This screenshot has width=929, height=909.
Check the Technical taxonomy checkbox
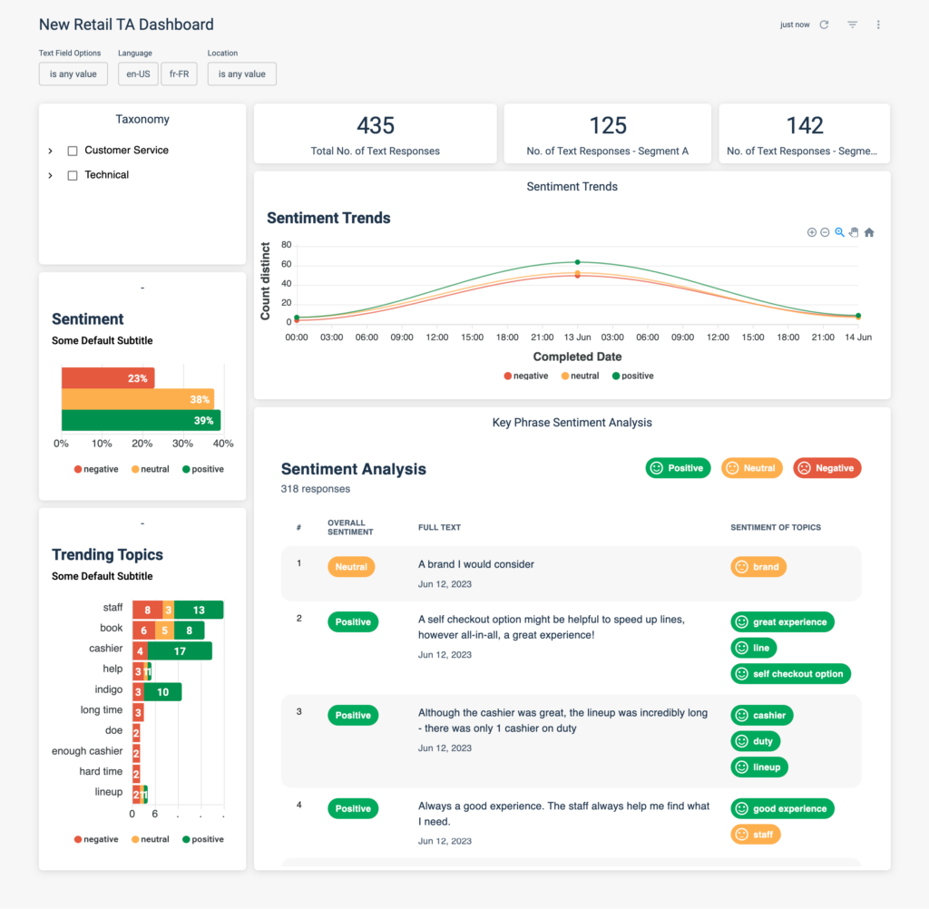point(73,175)
